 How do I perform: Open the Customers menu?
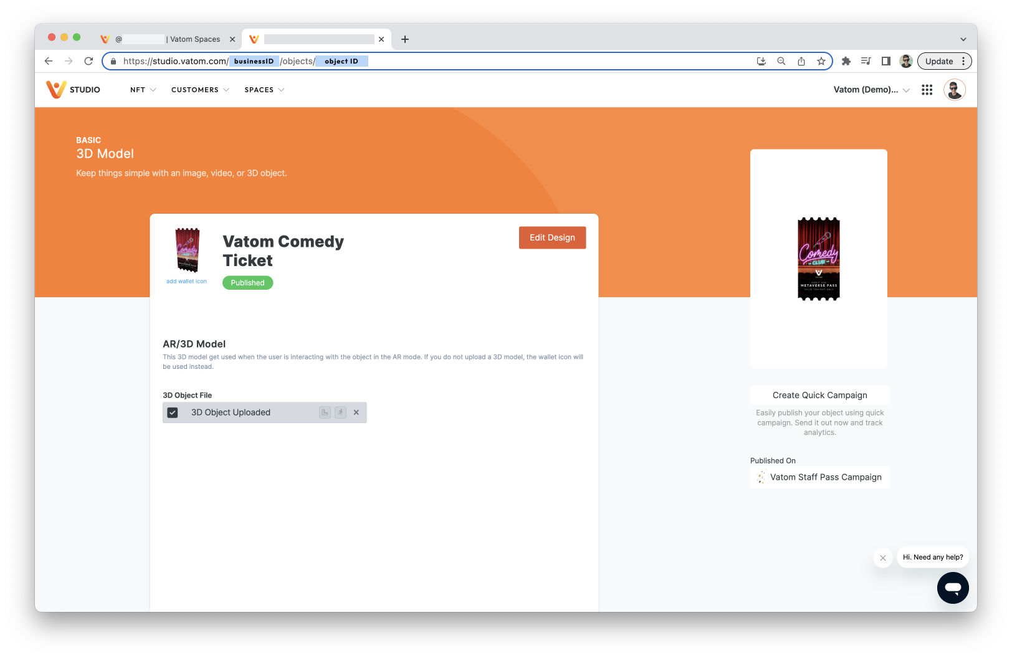[x=200, y=90]
